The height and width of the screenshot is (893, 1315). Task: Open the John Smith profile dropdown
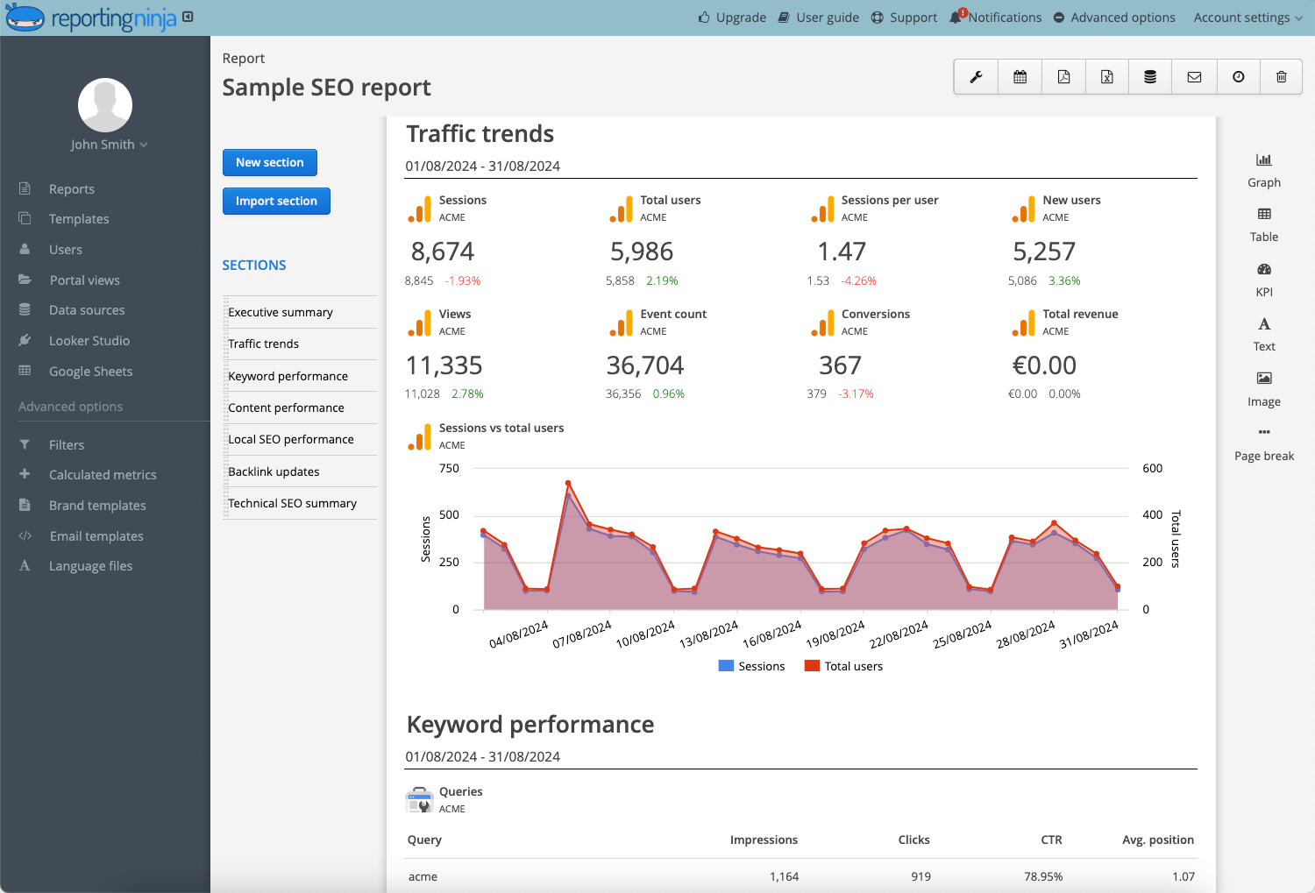pyautogui.click(x=109, y=144)
